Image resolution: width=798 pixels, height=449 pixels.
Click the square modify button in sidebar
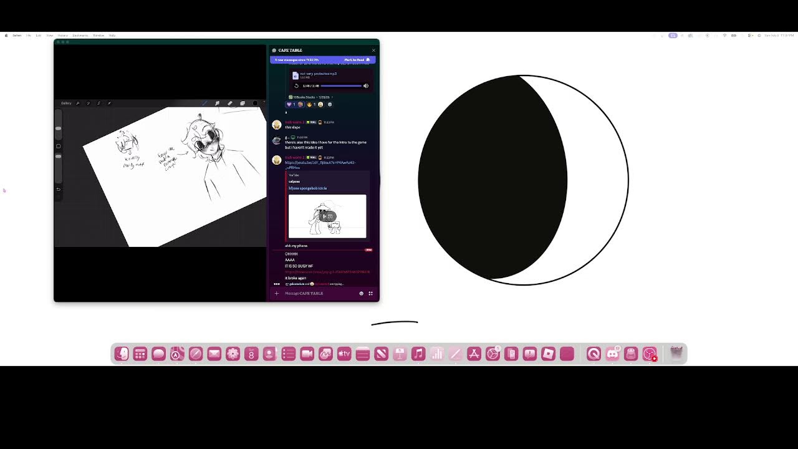[58, 147]
